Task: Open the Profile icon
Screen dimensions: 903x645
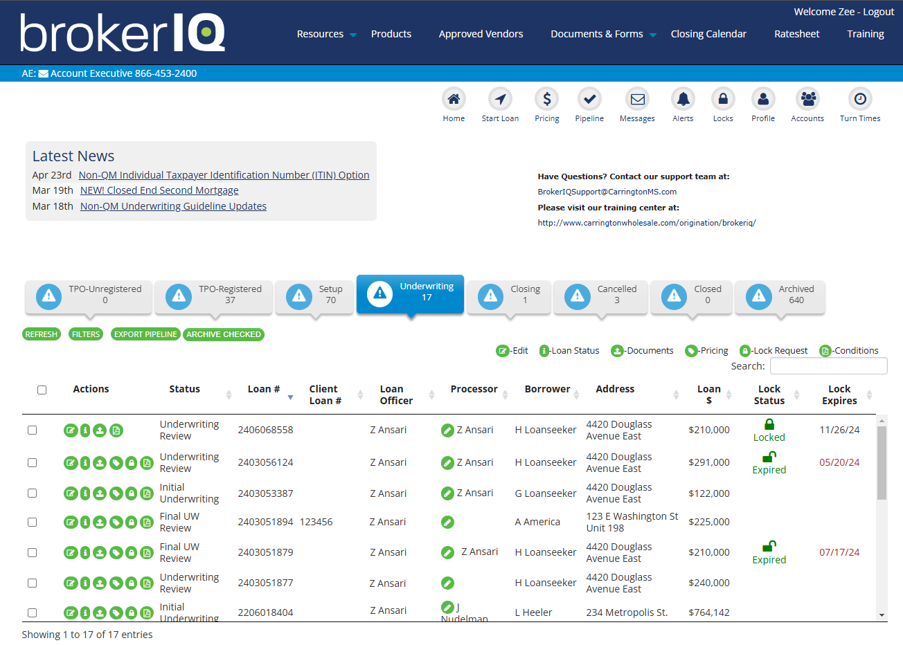Action: (763, 99)
